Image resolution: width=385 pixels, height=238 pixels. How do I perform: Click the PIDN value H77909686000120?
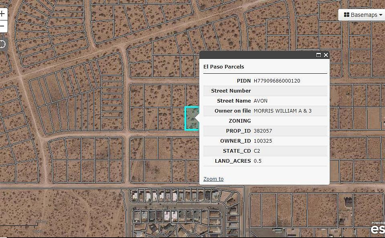pos(277,81)
